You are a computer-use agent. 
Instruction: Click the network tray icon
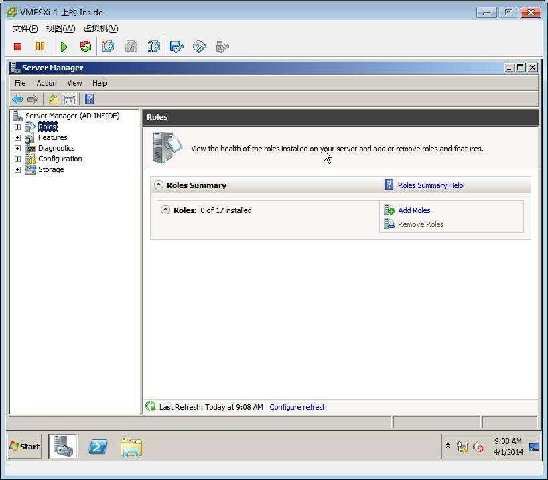pos(462,447)
